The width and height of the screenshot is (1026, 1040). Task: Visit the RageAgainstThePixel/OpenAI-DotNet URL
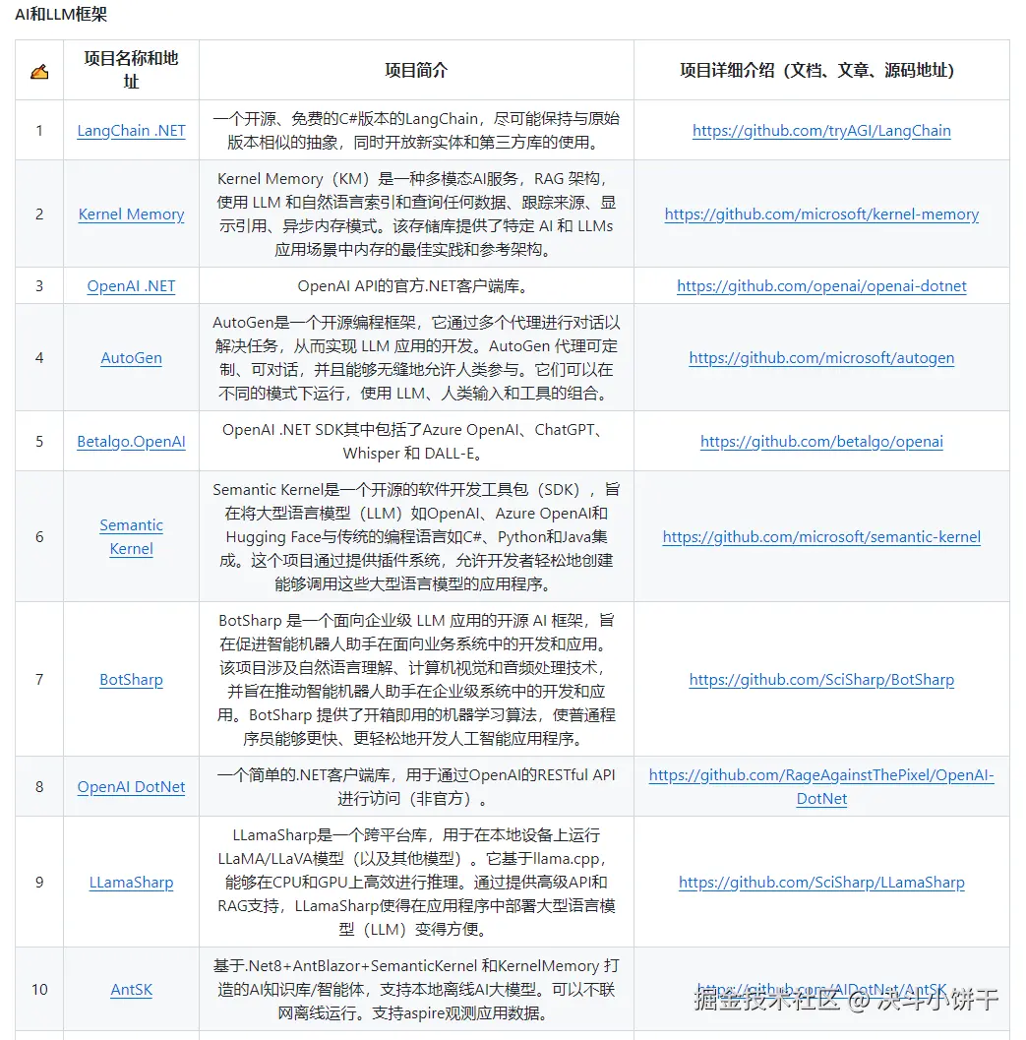coord(821,786)
